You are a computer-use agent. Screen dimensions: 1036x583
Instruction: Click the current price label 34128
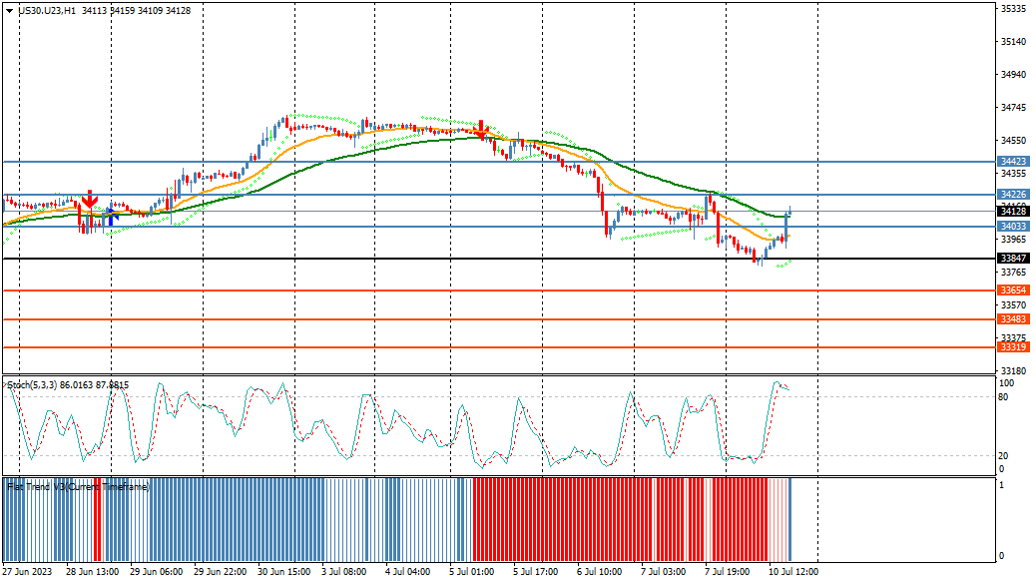1013,212
